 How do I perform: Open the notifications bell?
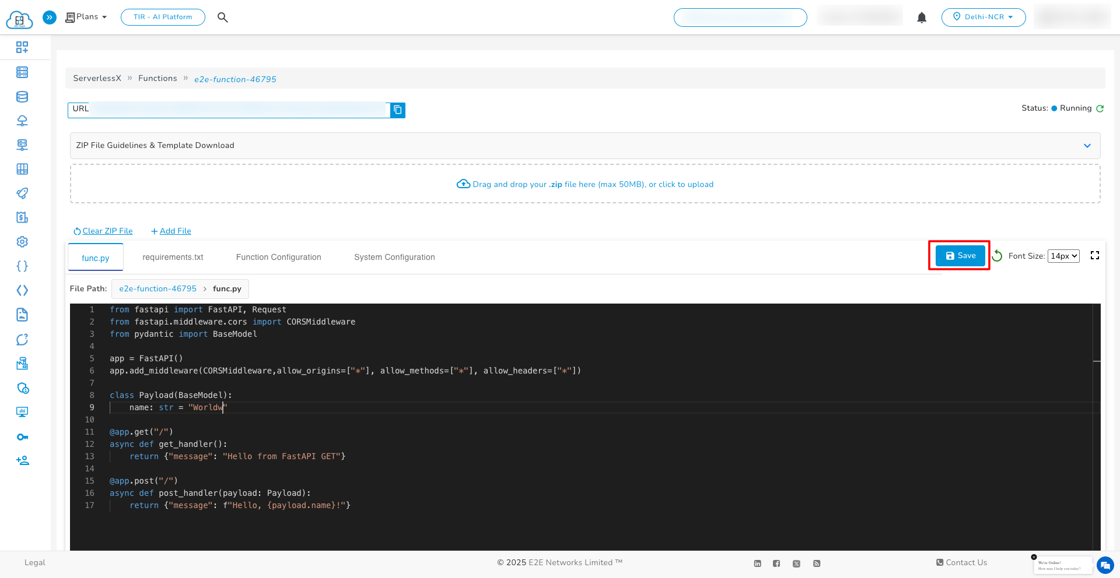[922, 17]
